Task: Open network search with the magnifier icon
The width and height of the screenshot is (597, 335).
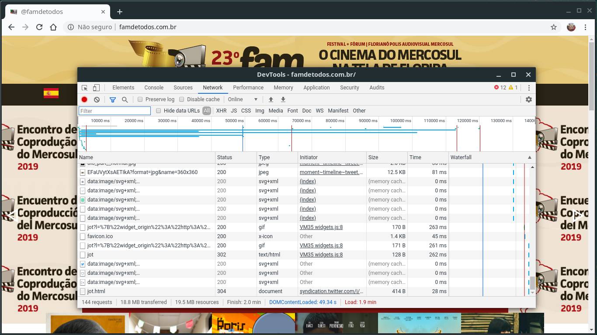Action: click(x=125, y=99)
